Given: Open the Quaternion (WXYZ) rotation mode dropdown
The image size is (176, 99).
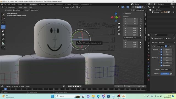Looking at the screenshot, I should [x=133, y=38].
